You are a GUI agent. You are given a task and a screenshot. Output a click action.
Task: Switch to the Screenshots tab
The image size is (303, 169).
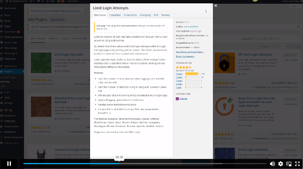pos(130,15)
